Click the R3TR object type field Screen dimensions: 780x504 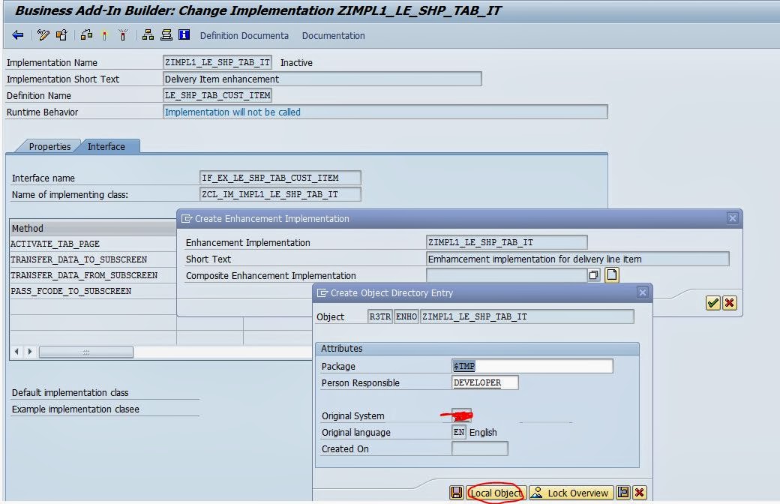380,316
